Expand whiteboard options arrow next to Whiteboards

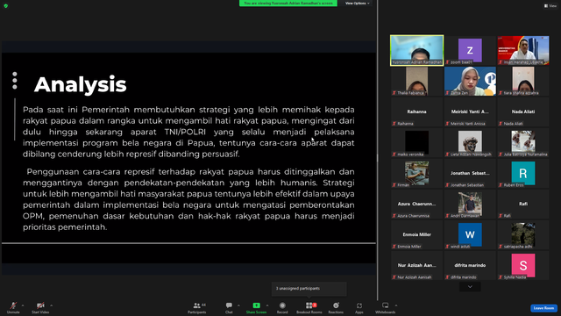(x=396, y=305)
